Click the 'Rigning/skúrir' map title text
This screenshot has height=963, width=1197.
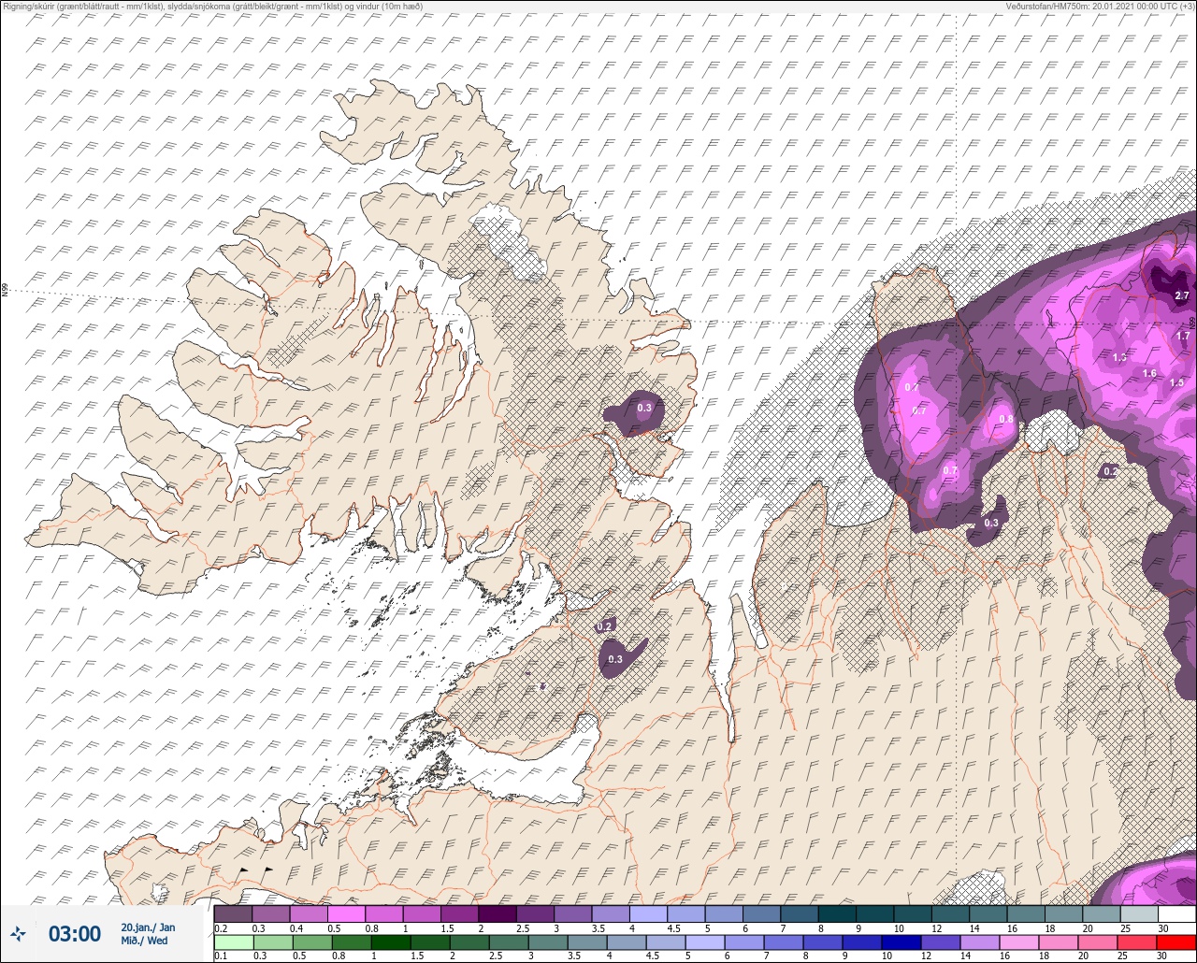click(212, 6)
